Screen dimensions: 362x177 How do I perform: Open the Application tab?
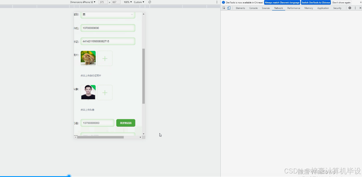pyautogui.click(x=323, y=8)
